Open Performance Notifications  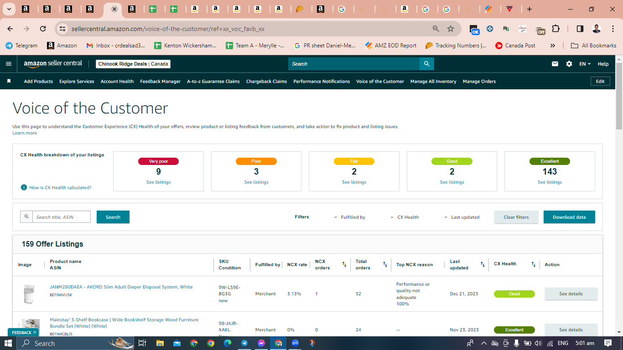click(322, 82)
